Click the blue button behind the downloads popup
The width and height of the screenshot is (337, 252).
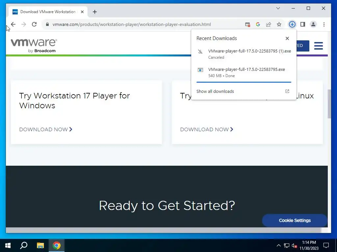[303, 46]
